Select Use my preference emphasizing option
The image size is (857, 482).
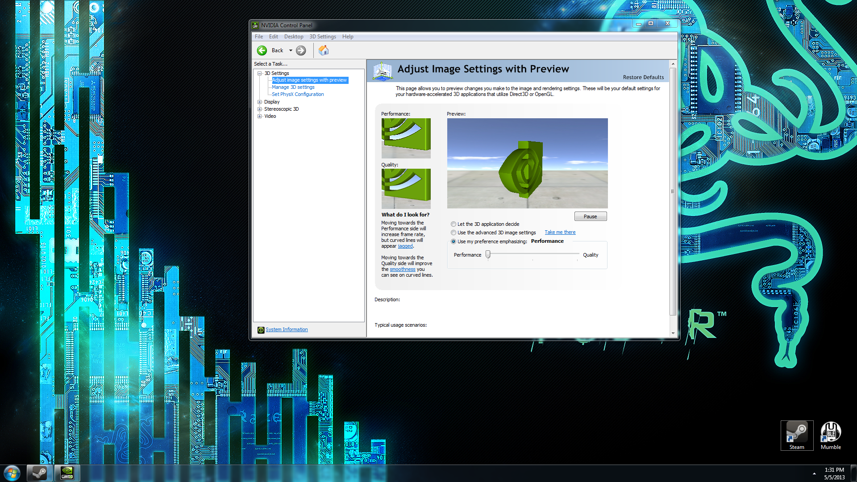point(453,241)
